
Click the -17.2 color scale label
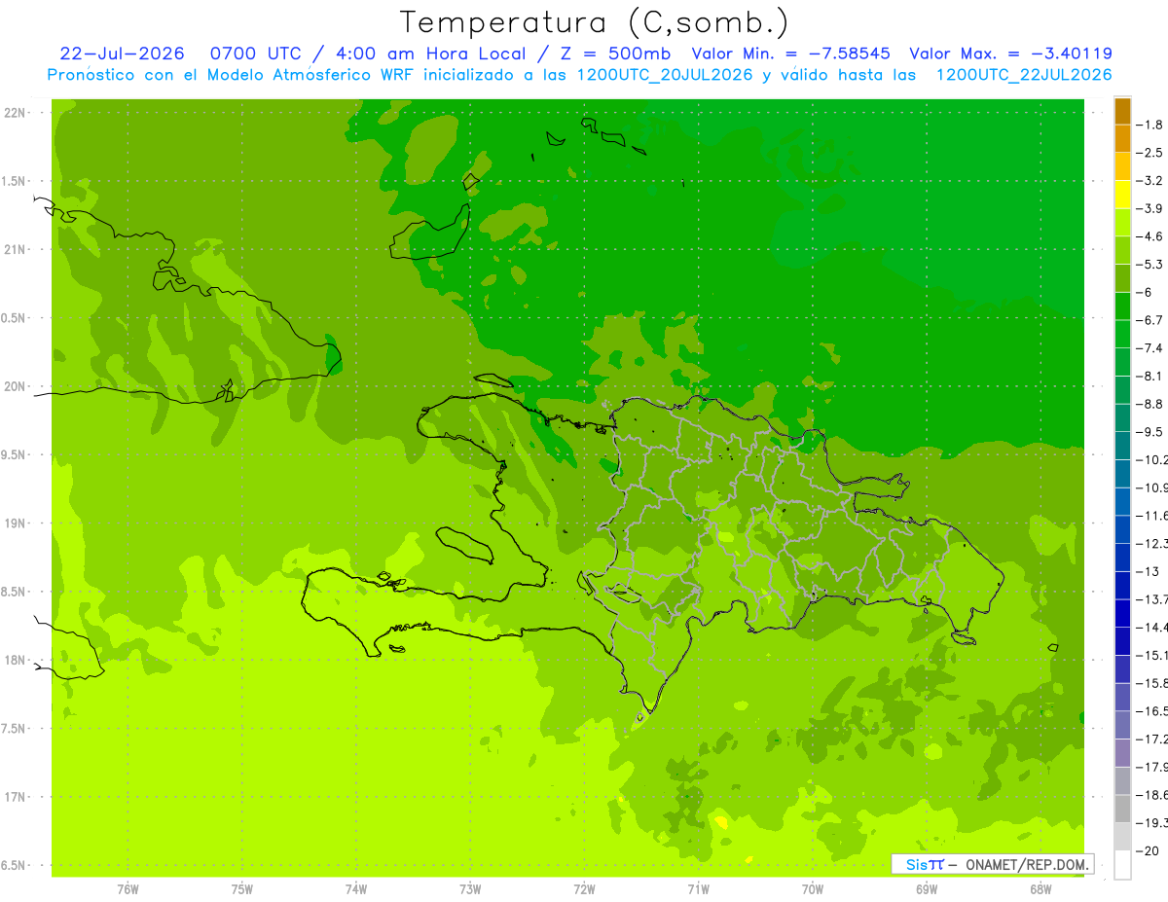coord(1152,740)
